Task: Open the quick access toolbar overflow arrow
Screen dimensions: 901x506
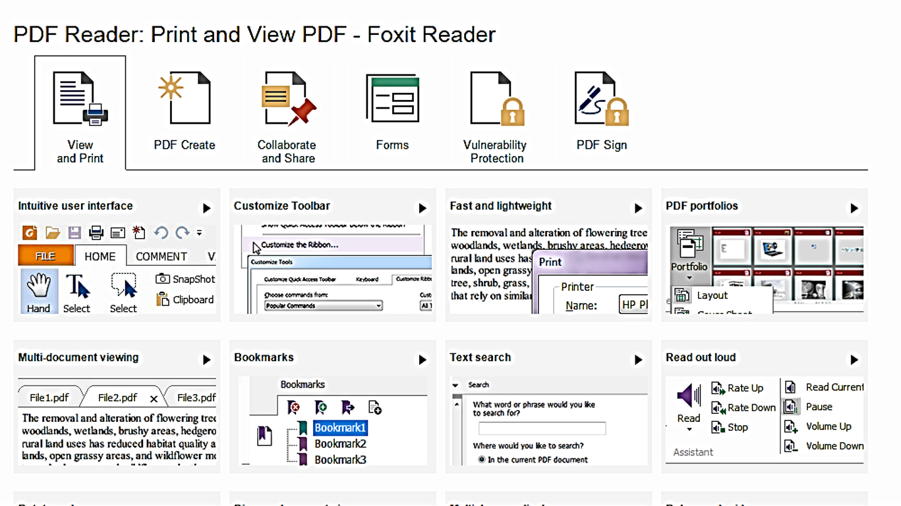Action: [x=199, y=232]
